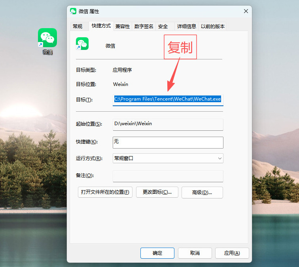Click the 目标类型: label
The width and height of the screenshot is (299, 267).
click(86, 70)
